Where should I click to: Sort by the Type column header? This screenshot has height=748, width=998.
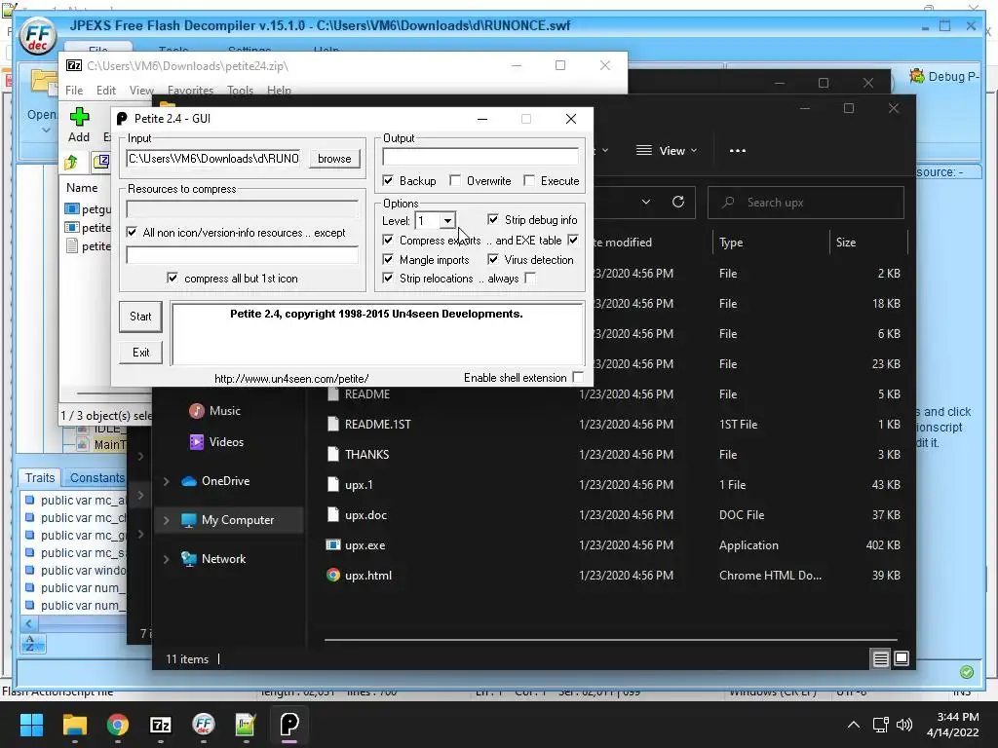click(731, 243)
